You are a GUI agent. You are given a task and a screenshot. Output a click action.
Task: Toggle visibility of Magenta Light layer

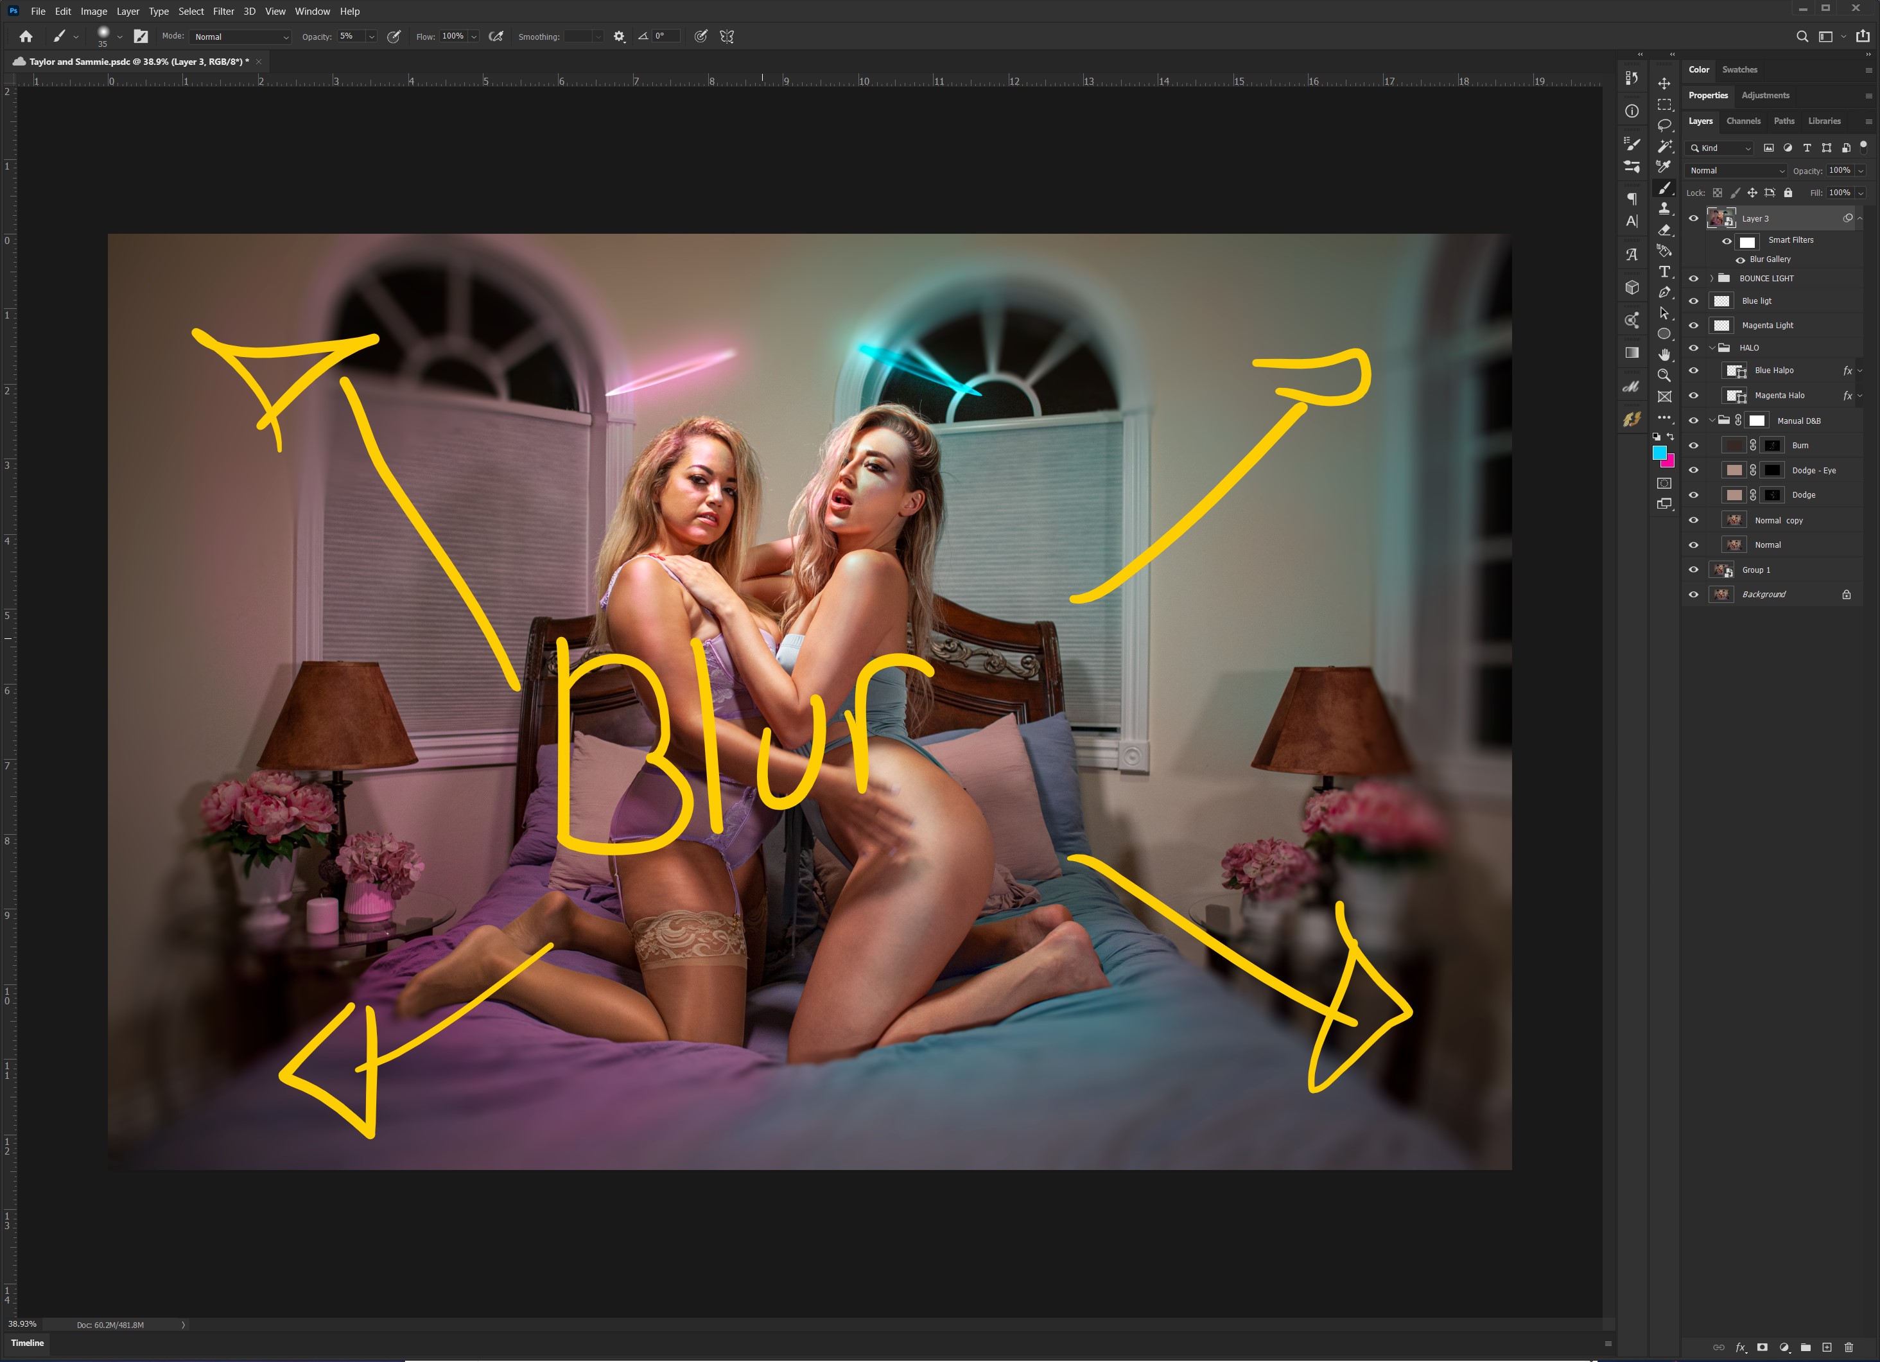pos(1694,325)
